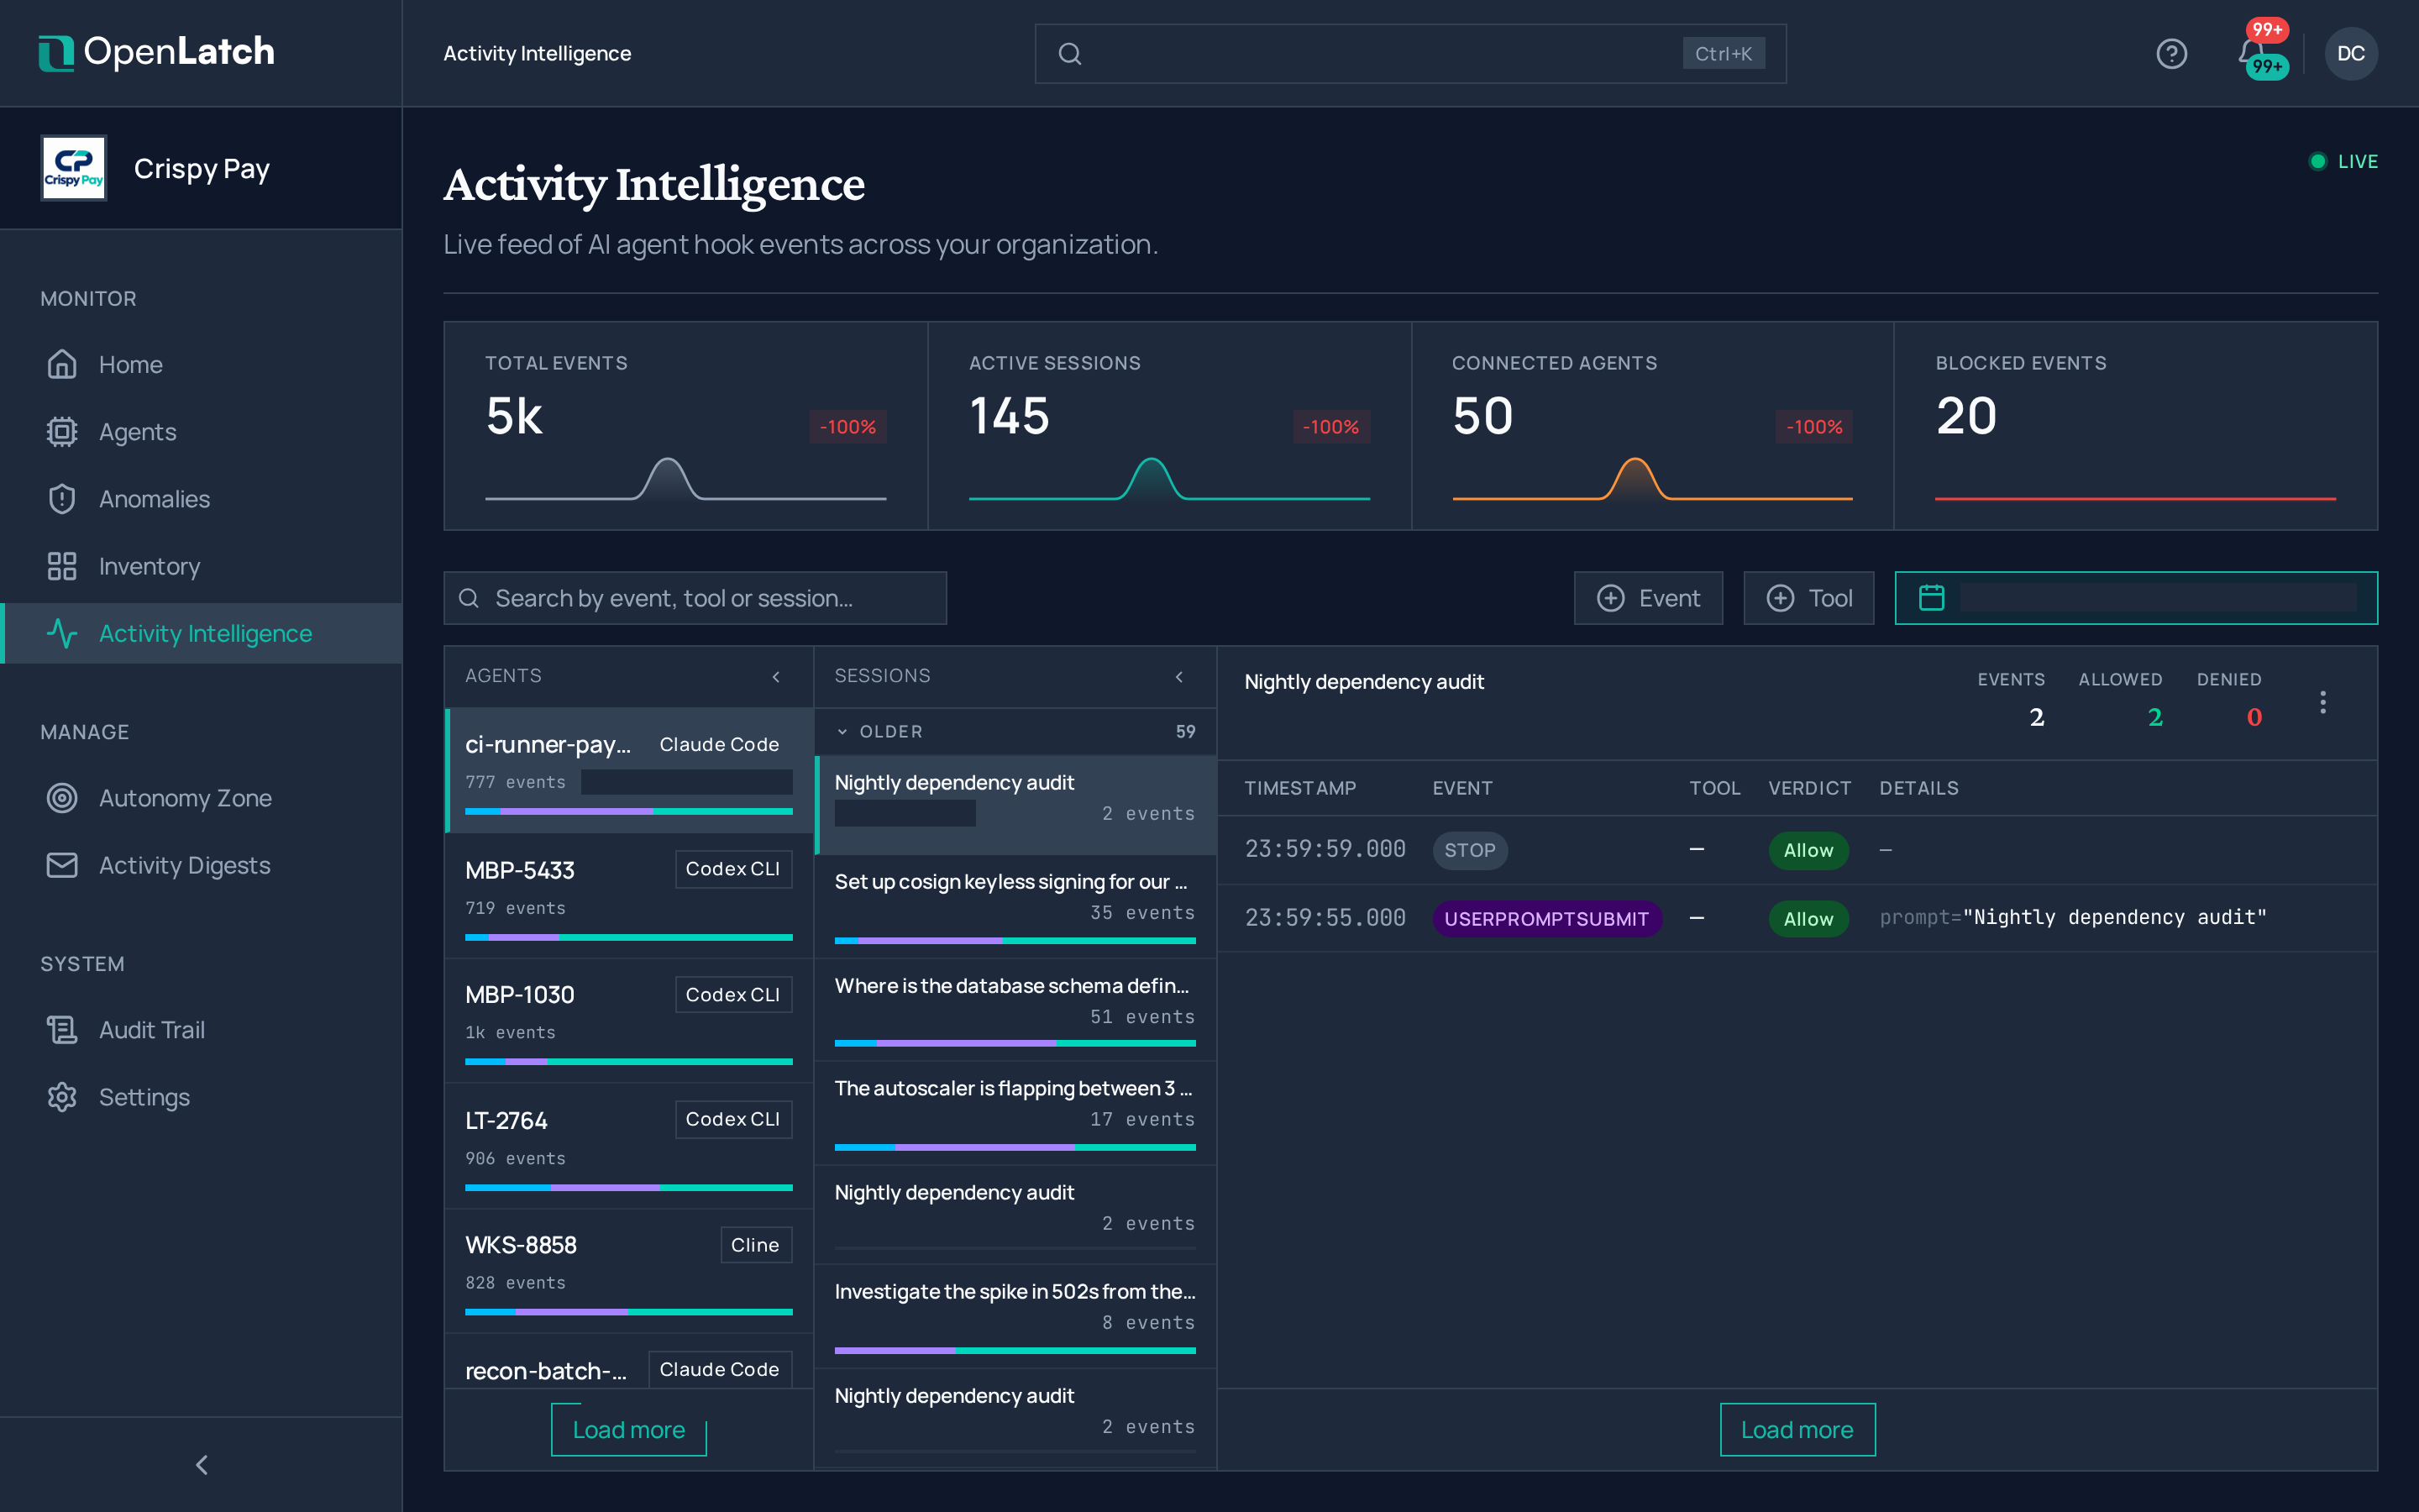Image resolution: width=2419 pixels, height=1512 pixels.
Task: Click the search by event, tool or session field
Action: point(695,598)
